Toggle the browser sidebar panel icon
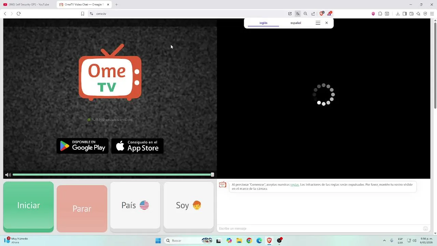 point(405,14)
